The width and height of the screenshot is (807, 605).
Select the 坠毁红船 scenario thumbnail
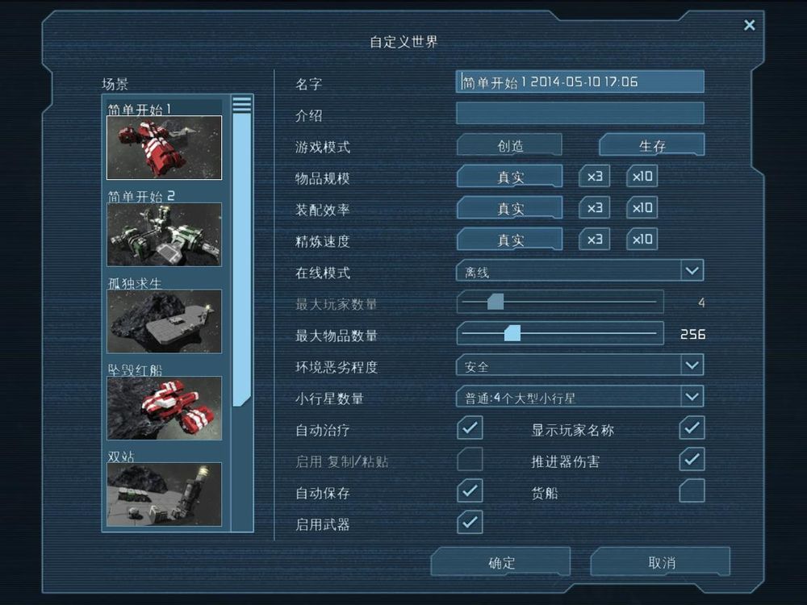coord(164,408)
